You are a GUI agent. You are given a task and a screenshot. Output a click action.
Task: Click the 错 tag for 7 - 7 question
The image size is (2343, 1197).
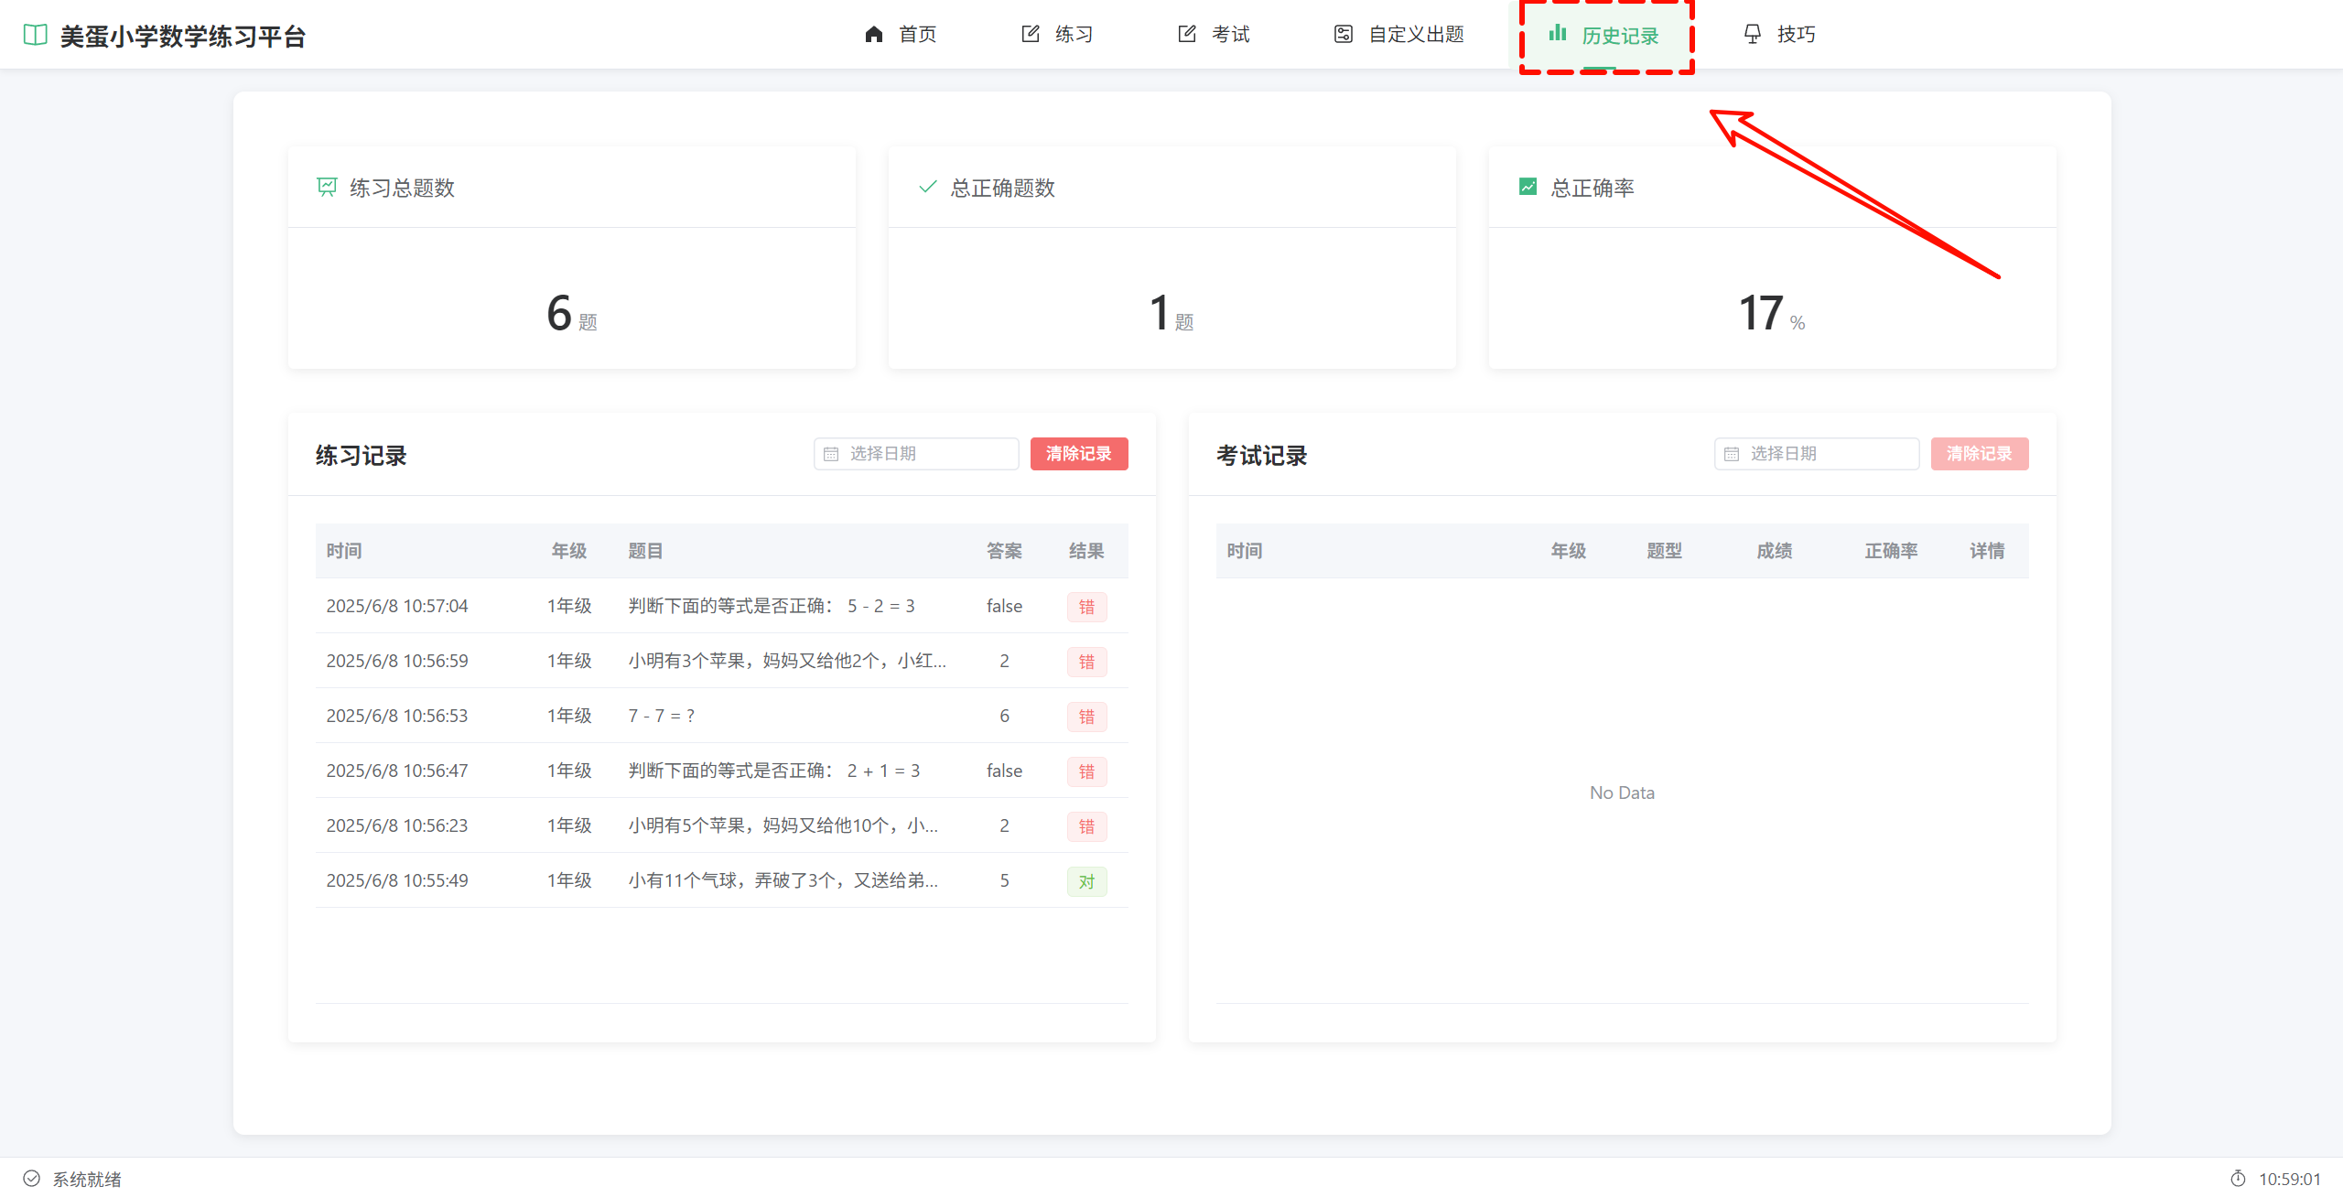[1086, 717]
